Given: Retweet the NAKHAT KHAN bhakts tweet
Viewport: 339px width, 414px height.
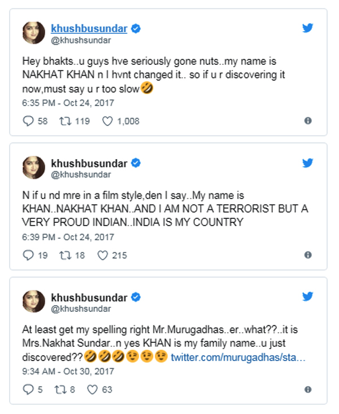Looking at the screenshot, I should coord(65,121).
